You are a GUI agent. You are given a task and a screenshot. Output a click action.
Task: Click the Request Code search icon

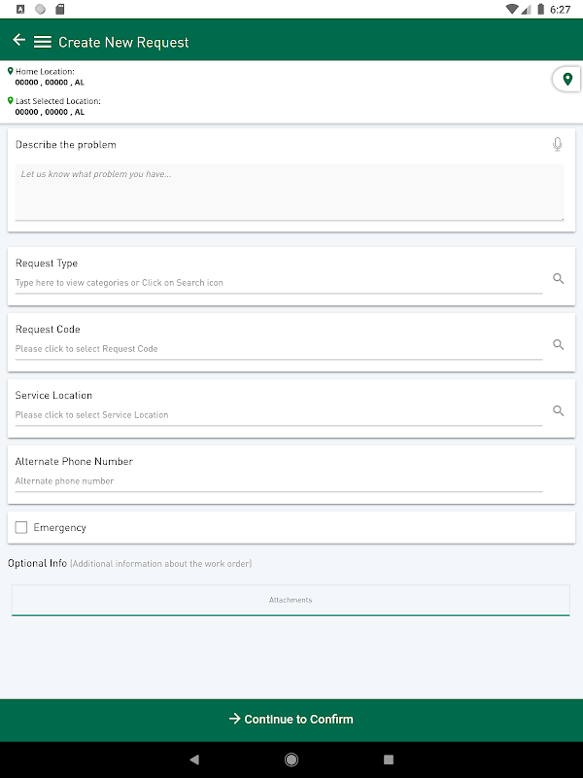(559, 345)
